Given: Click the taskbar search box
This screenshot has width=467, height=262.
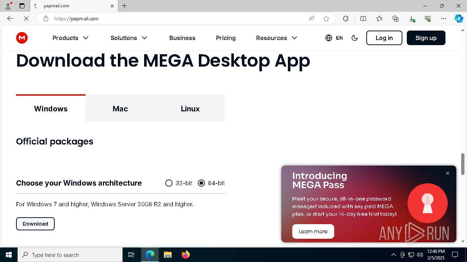Looking at the screenshot, I should (x=70, y=255).
